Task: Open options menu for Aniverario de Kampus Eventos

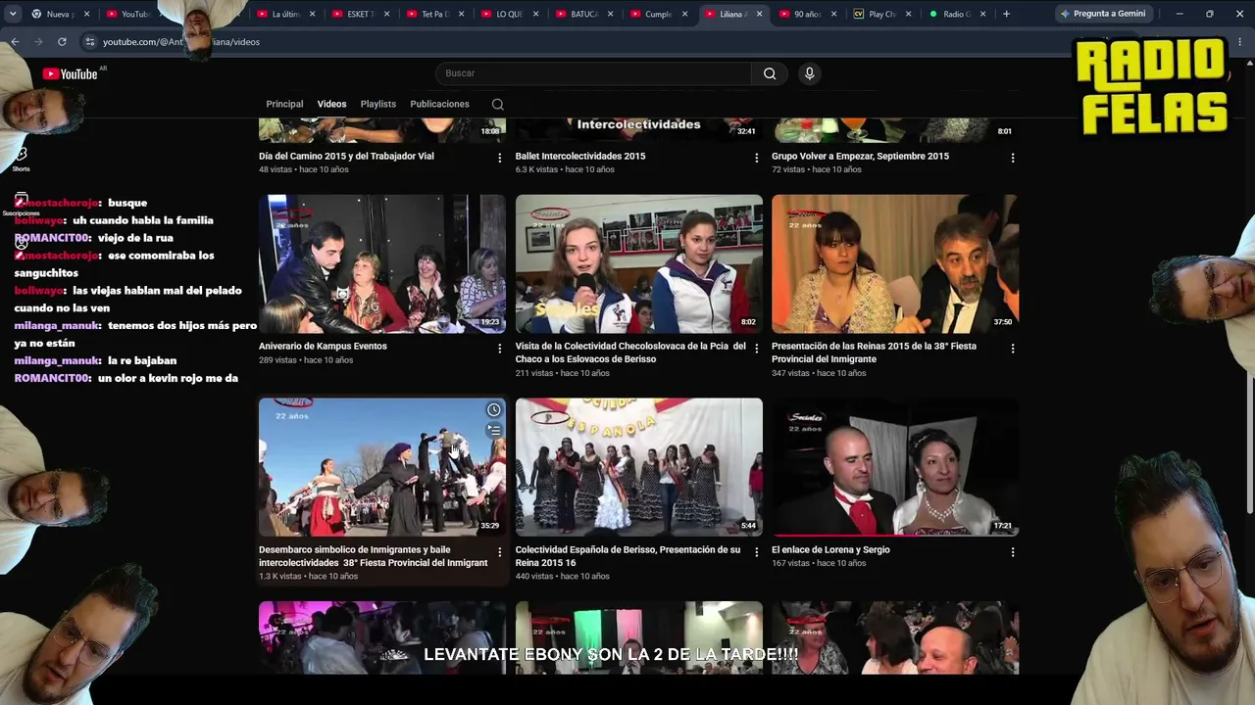Action: point(499,348)
